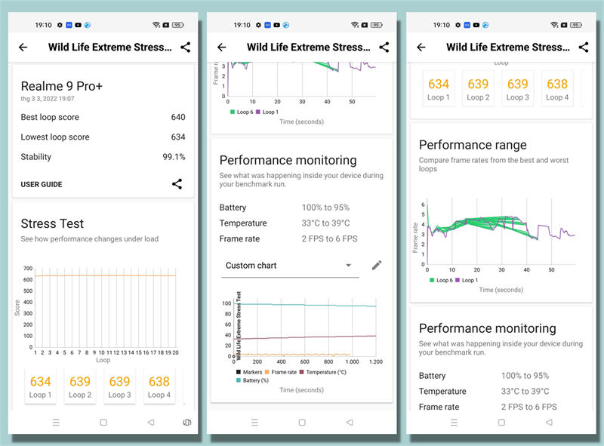
Task: Select Loop 1 score card in left phone
Action: click(x=41, y=386)
